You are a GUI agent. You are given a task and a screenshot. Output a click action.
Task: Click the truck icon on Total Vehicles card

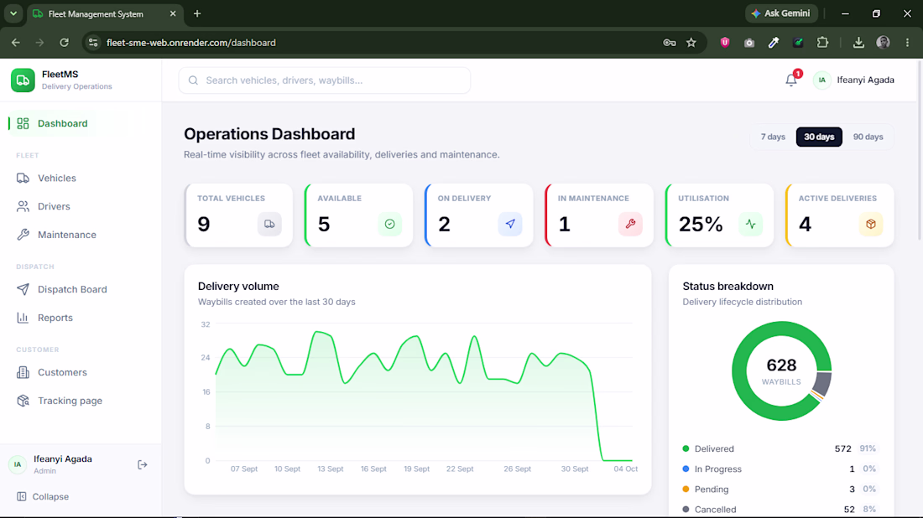(x=269, y=224)
